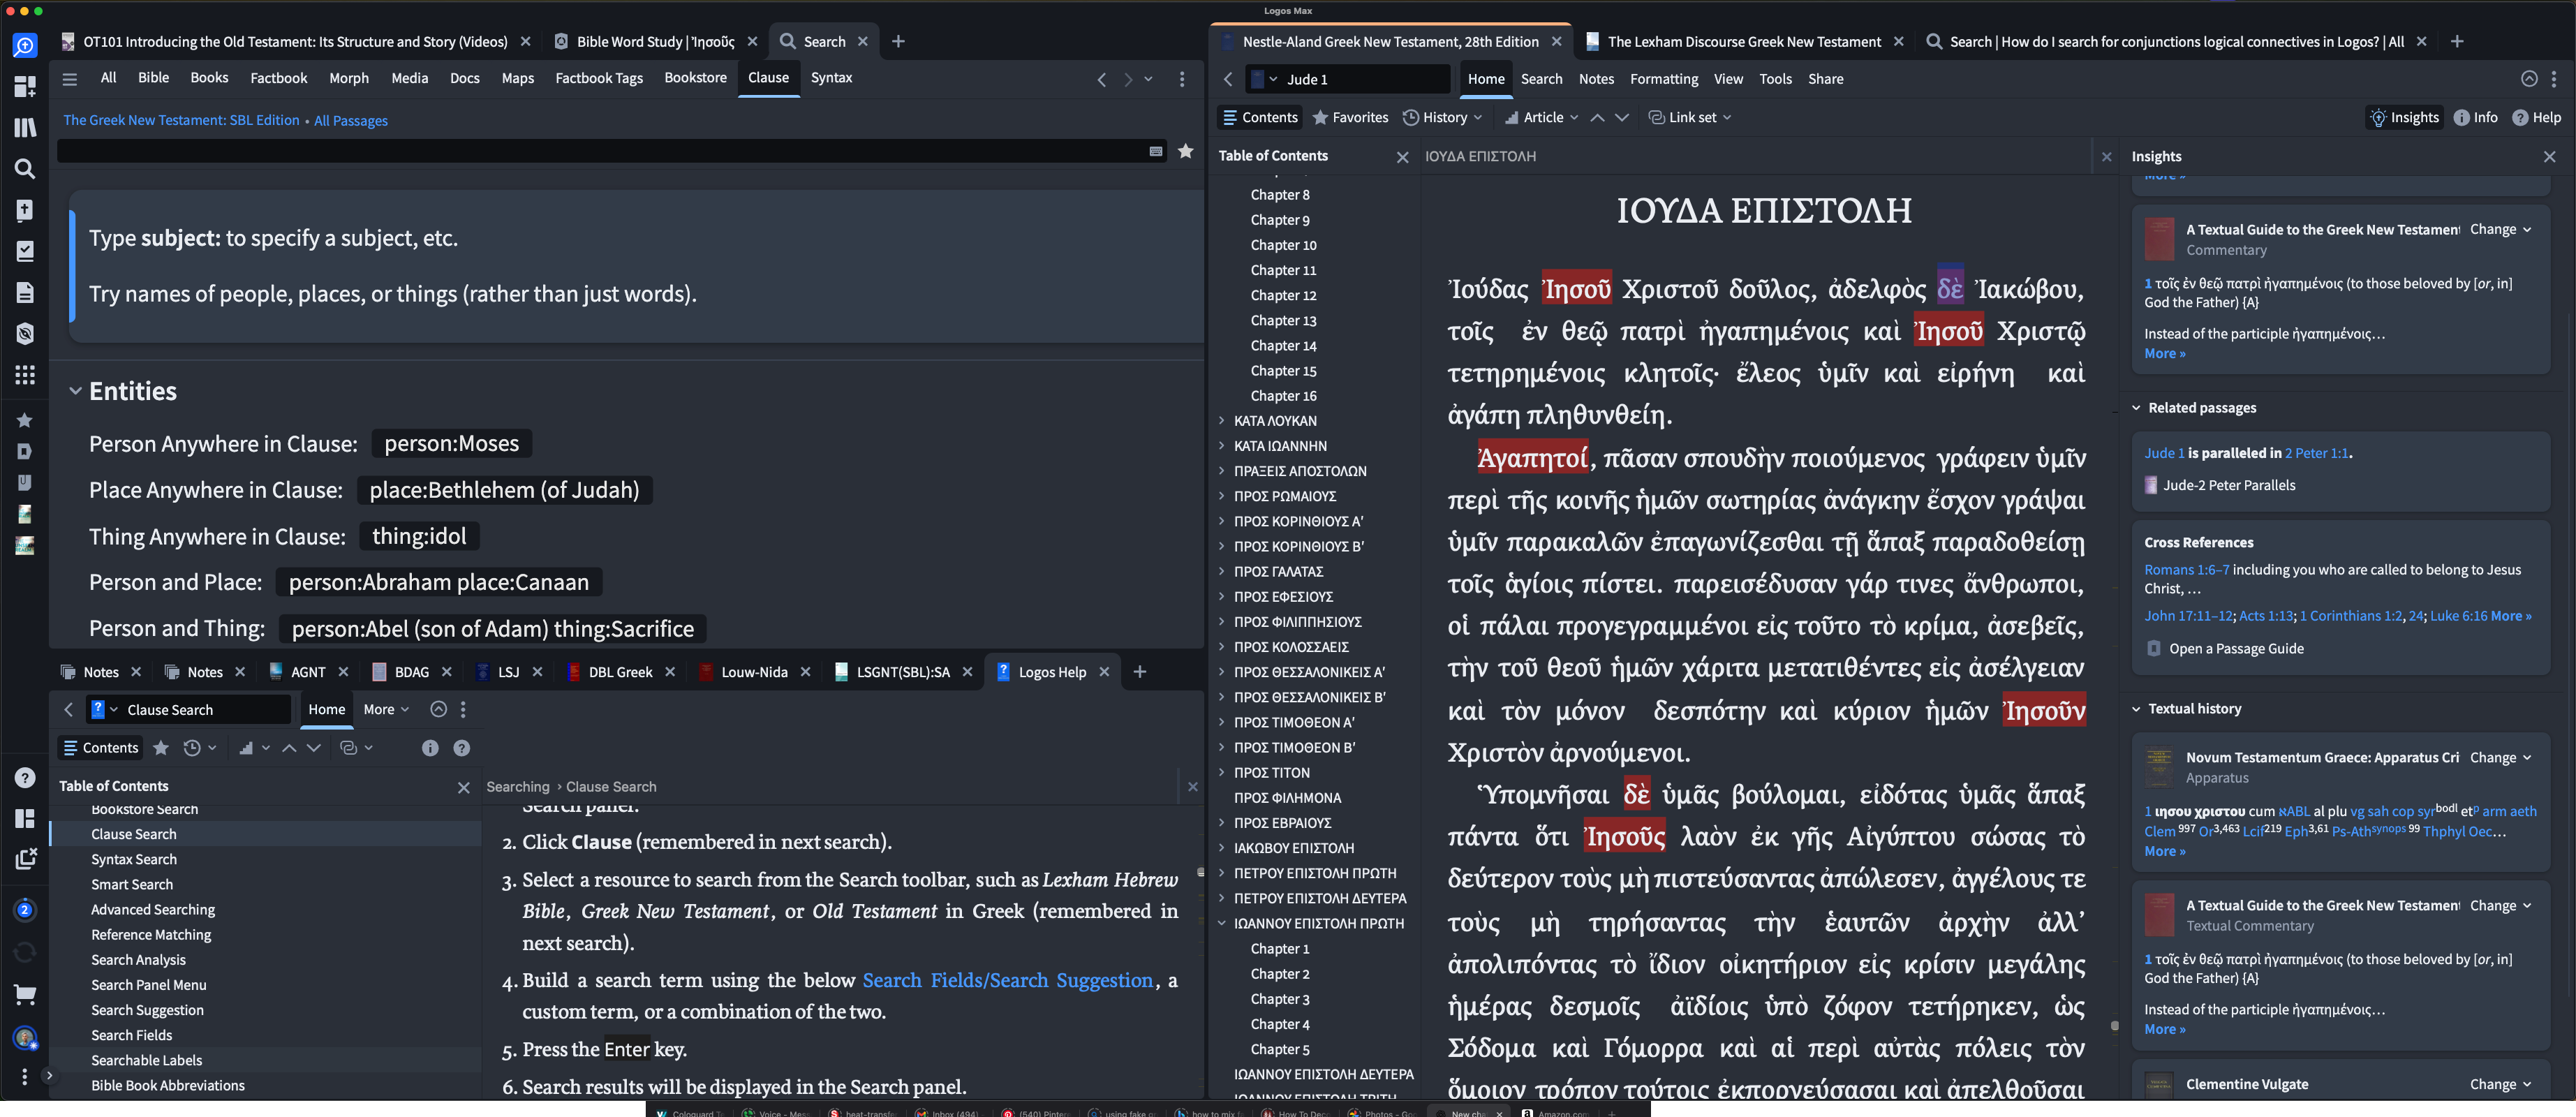Image resolution: width=2576 pixels, height=1117 pixels.
Task: Click the bookmark star beside the search box
Action: click(x=1185, y=151)
